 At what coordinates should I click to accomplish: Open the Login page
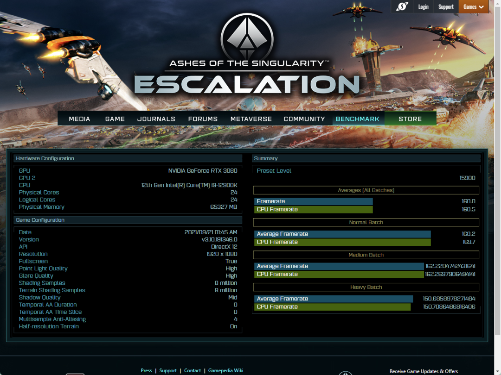click(x=423, y=6)
